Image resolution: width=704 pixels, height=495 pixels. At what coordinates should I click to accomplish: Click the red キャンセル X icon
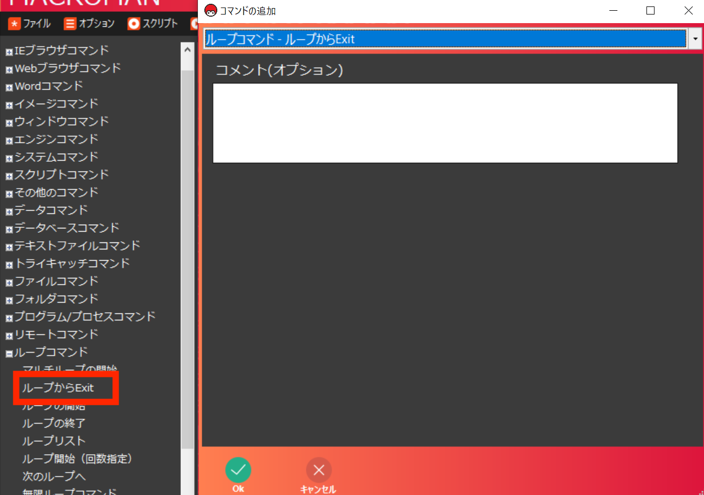[319, 470]
